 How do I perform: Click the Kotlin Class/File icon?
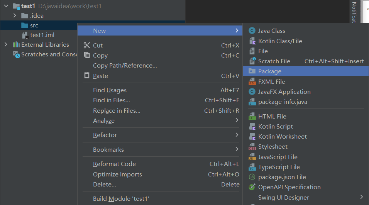coord(252,41)
